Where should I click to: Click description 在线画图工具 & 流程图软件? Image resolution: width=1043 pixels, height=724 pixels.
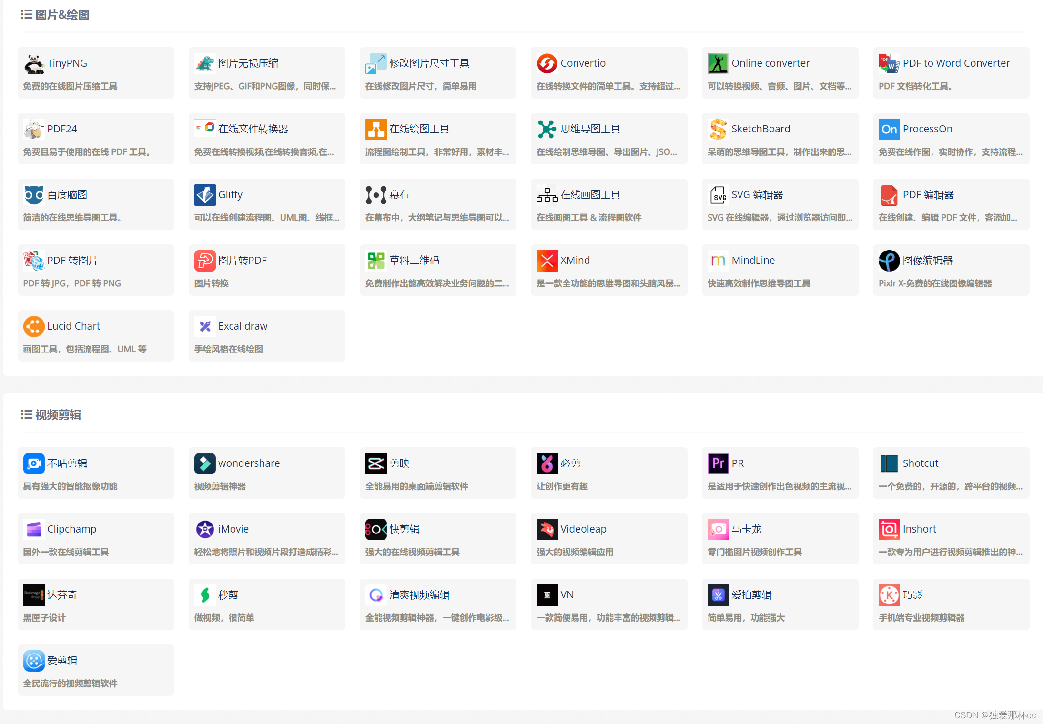(x=589, y=218)
